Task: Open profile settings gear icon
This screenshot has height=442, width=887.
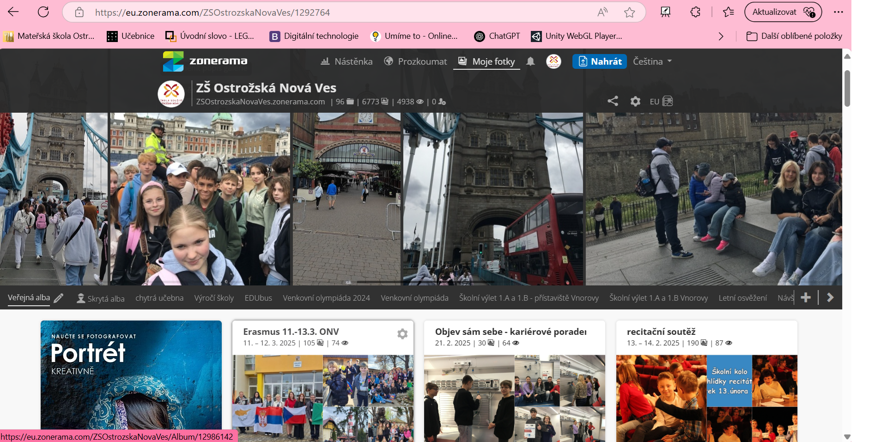Action: click(635, 101)
